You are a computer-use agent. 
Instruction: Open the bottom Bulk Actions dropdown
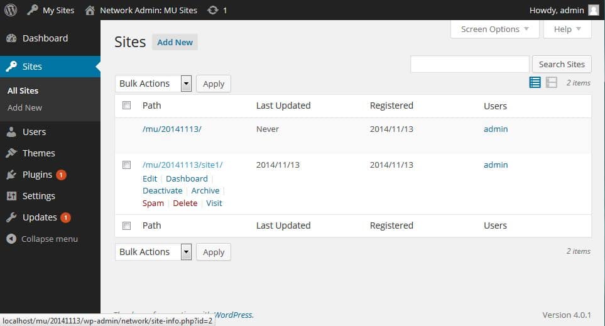coord(153,252)
